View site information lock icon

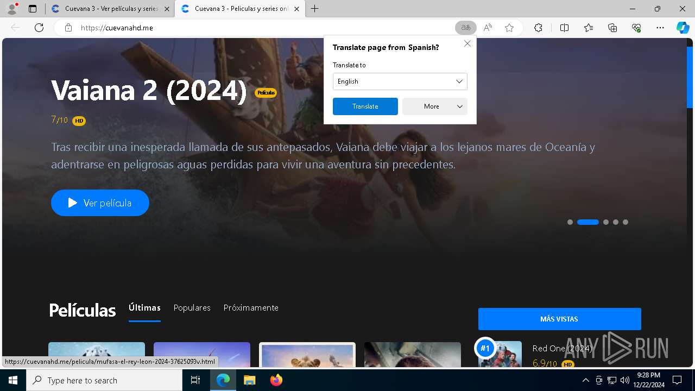tap(68, 28)
